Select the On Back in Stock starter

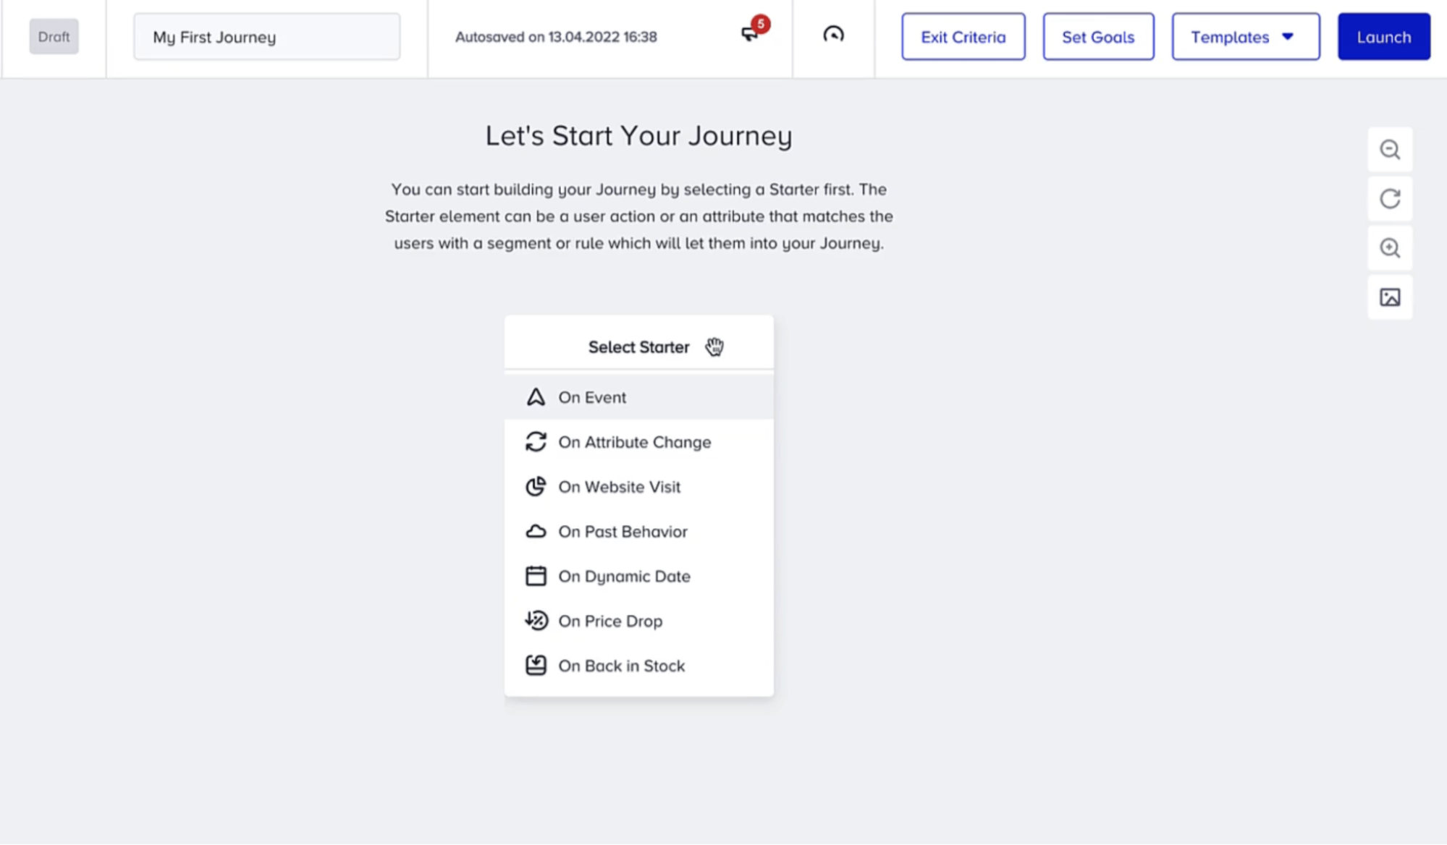[x=622, y=665]
